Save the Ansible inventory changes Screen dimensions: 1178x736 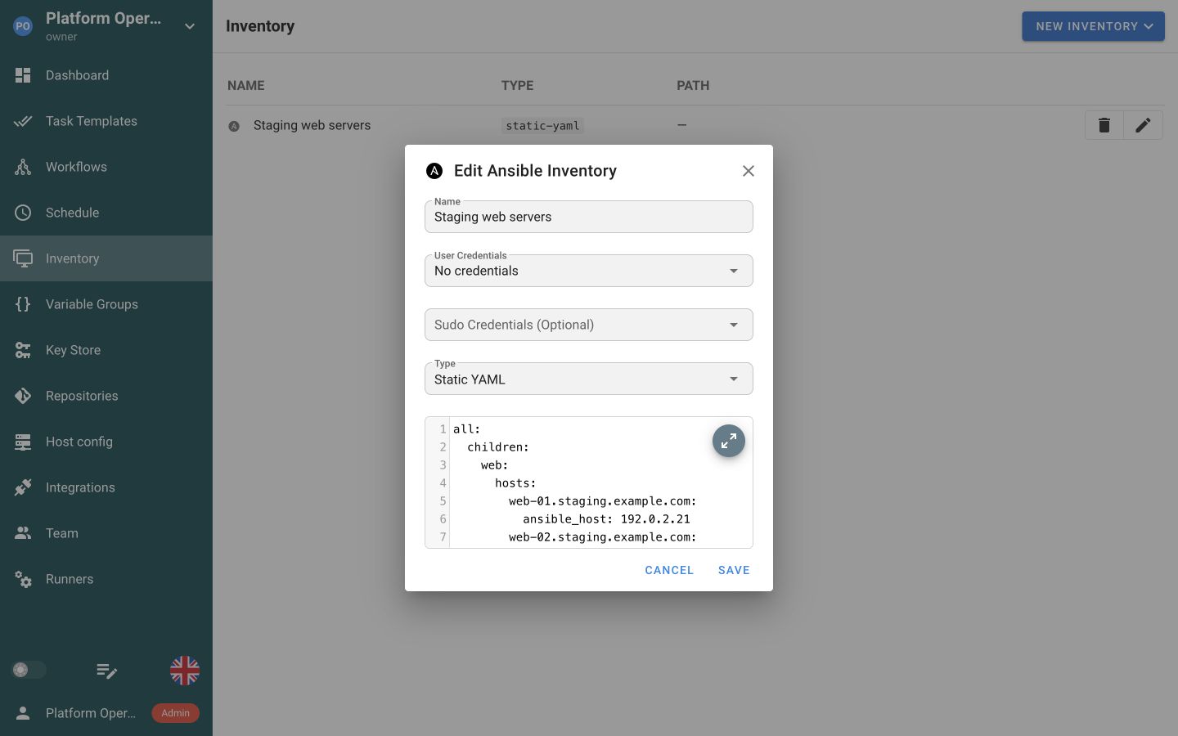click(x=734, y=570)
